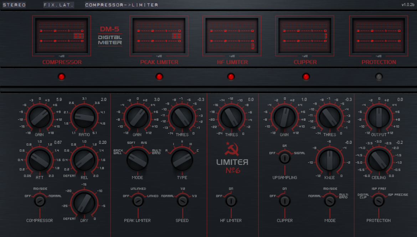Click the red LED under the CLIPPER meter

click(306, 77)
